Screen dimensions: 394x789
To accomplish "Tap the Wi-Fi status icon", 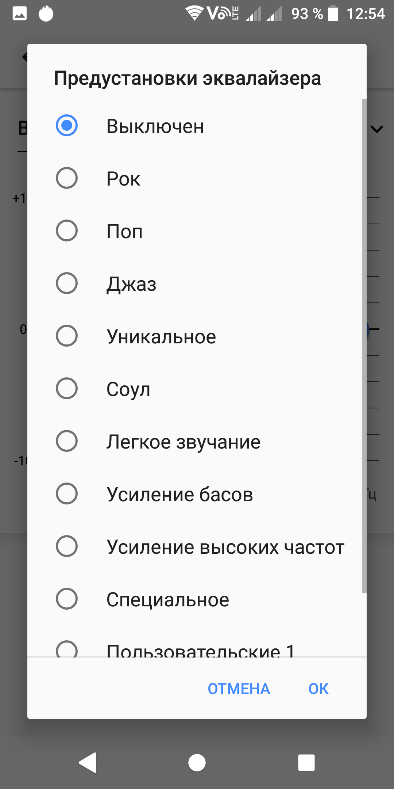I will [x=194, y=13].
